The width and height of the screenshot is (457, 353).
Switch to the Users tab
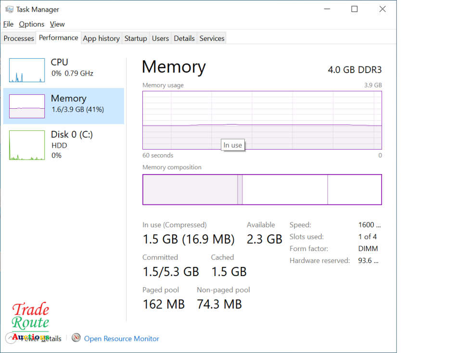coord(160,38)
